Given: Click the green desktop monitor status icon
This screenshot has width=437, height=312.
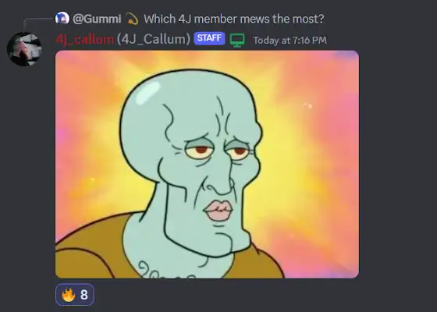Looking at the screenshot, I should 237,40.
